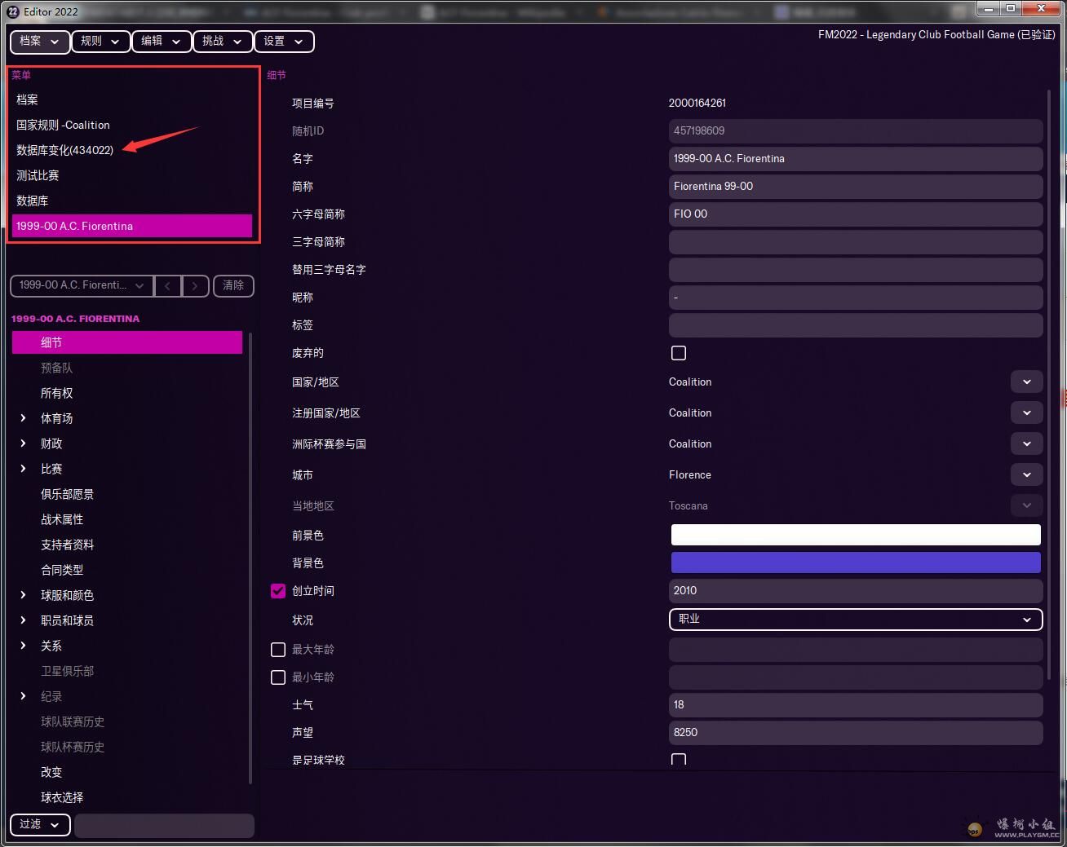Open the 档案 menu in toolbar
Image resolution: width=1067 pixels, height=847 pixels.
(39, 41)
